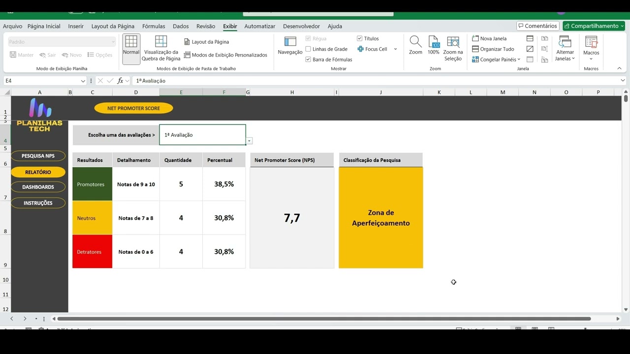The image size is (630, 354).
Task: Select the Zona de Aperfeiçoamento cell
Action: [381, 218]
